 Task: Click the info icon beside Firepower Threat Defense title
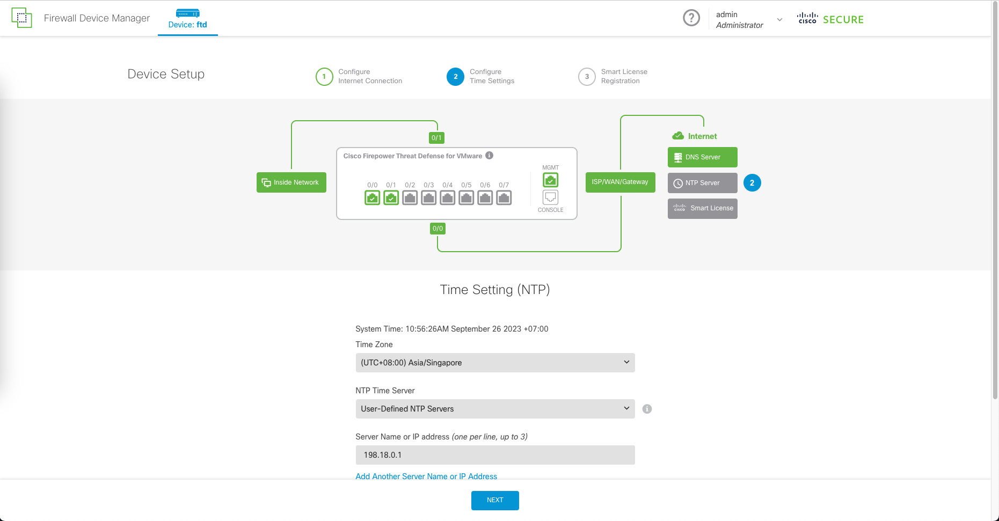pyautogui.click(x=489, y=156)
